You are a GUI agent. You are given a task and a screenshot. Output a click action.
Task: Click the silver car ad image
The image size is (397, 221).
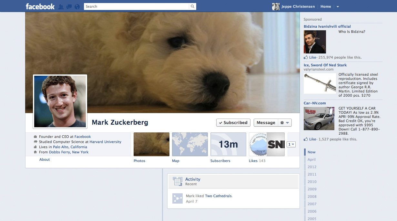pos(319,119)
